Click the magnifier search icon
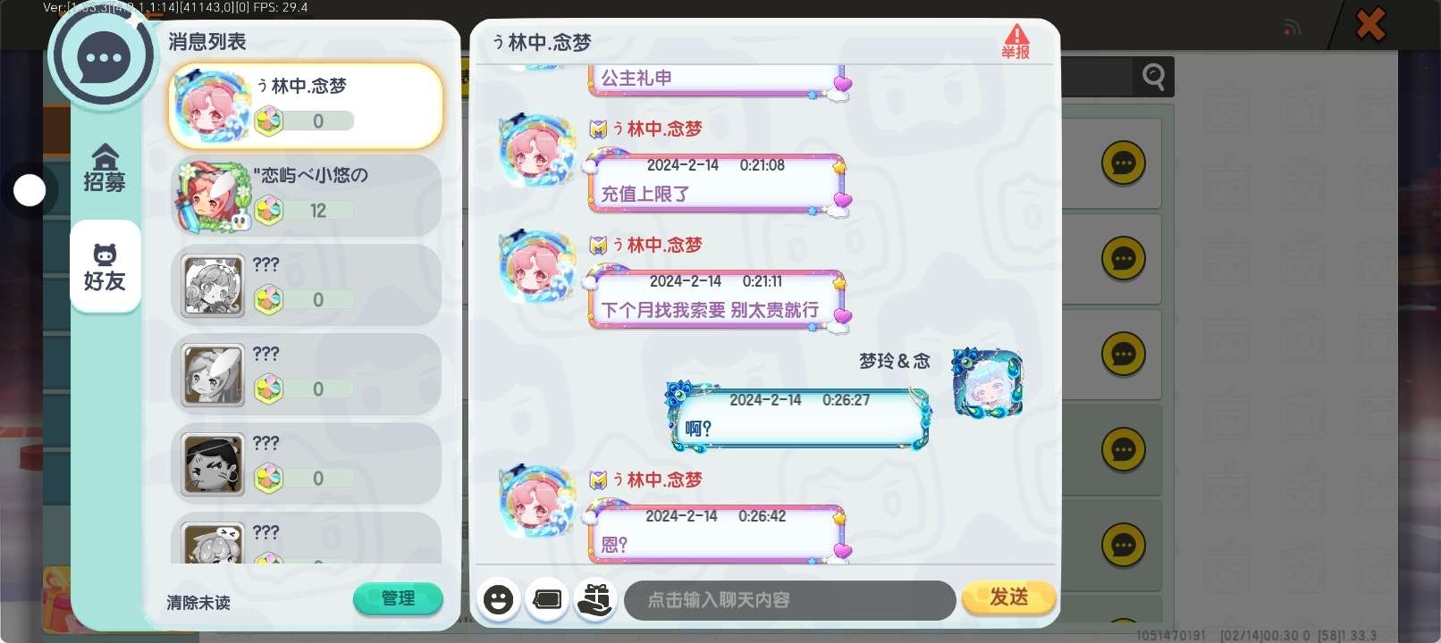Screen dimensions: 1441x643 pos(1153,78)
